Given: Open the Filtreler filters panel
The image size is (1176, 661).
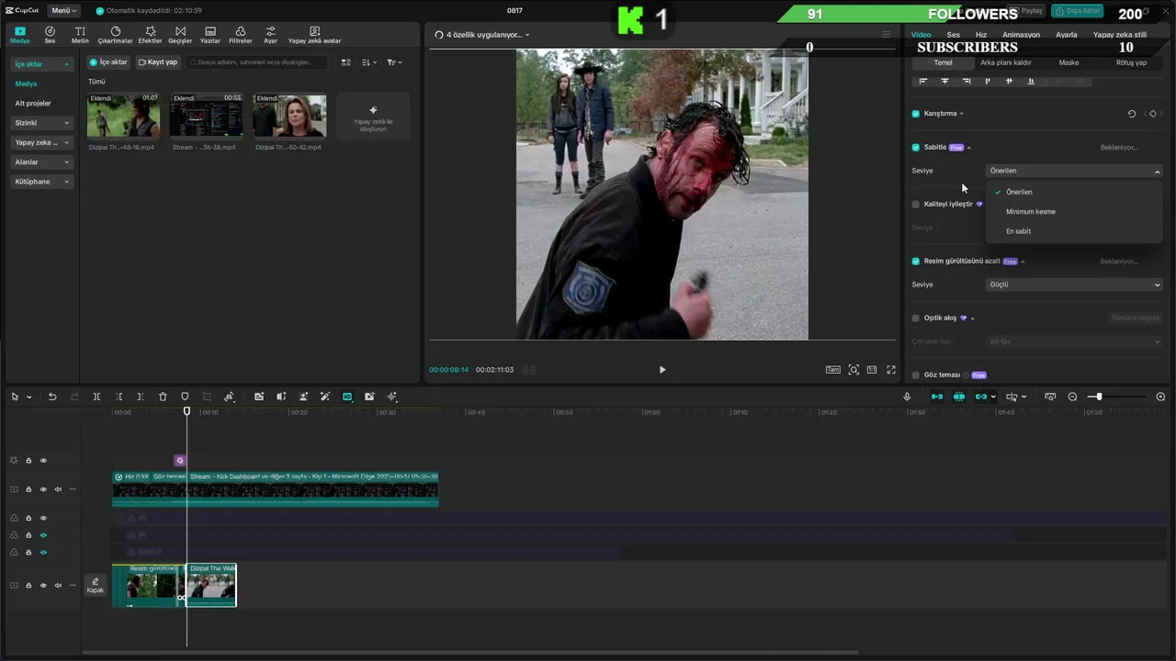Looking at the screenshot, I should click(240, 35).
